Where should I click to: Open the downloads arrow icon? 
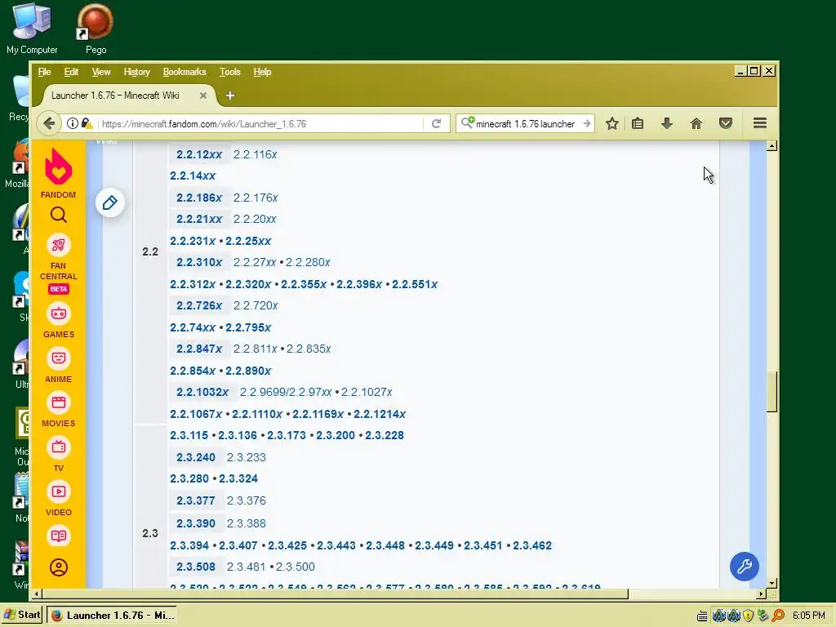coord(666,124)
